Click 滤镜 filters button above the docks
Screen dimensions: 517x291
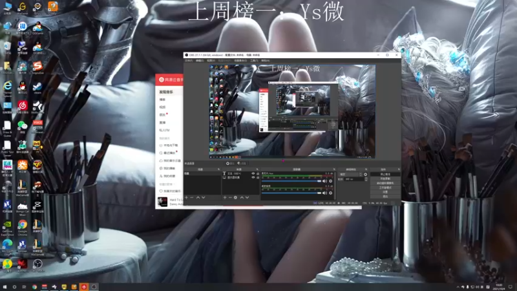tap(242, 164)
